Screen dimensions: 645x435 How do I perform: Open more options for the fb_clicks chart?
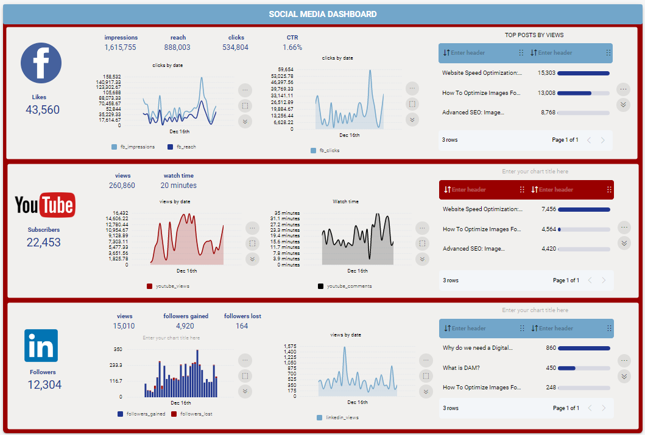412,88
